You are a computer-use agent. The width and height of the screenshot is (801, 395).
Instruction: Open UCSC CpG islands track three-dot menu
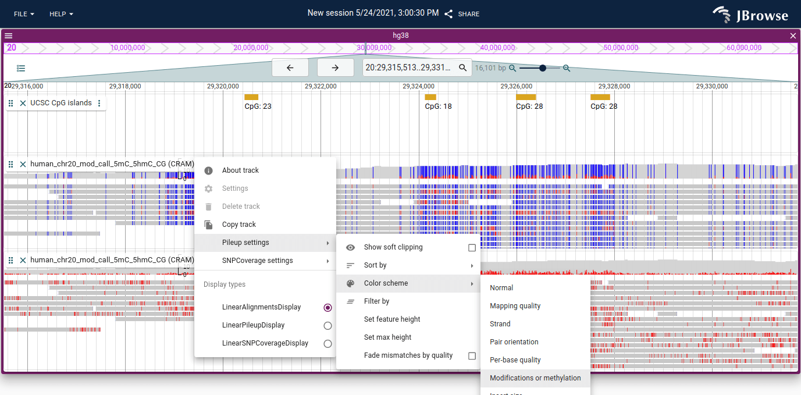[x=99, y=103]
